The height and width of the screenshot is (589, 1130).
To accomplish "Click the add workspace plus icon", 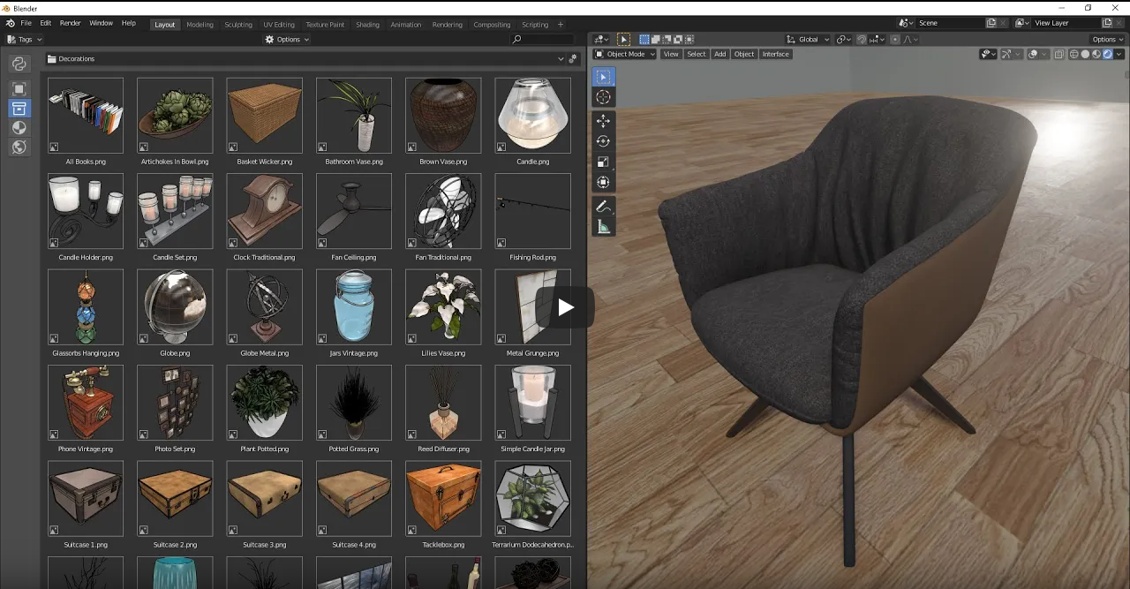I will coord(561,24).
